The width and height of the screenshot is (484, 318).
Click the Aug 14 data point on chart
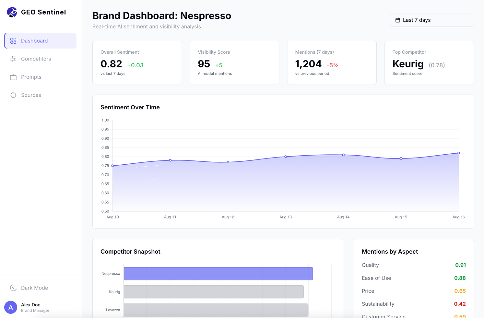[x=343, y=155]
